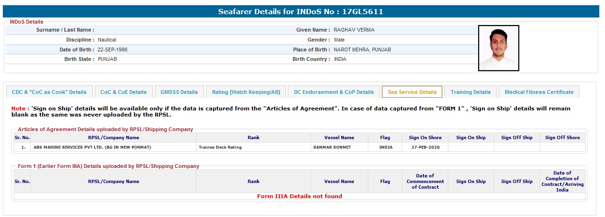Click the Trainee Deck Rating rank cell

[220, 147]
